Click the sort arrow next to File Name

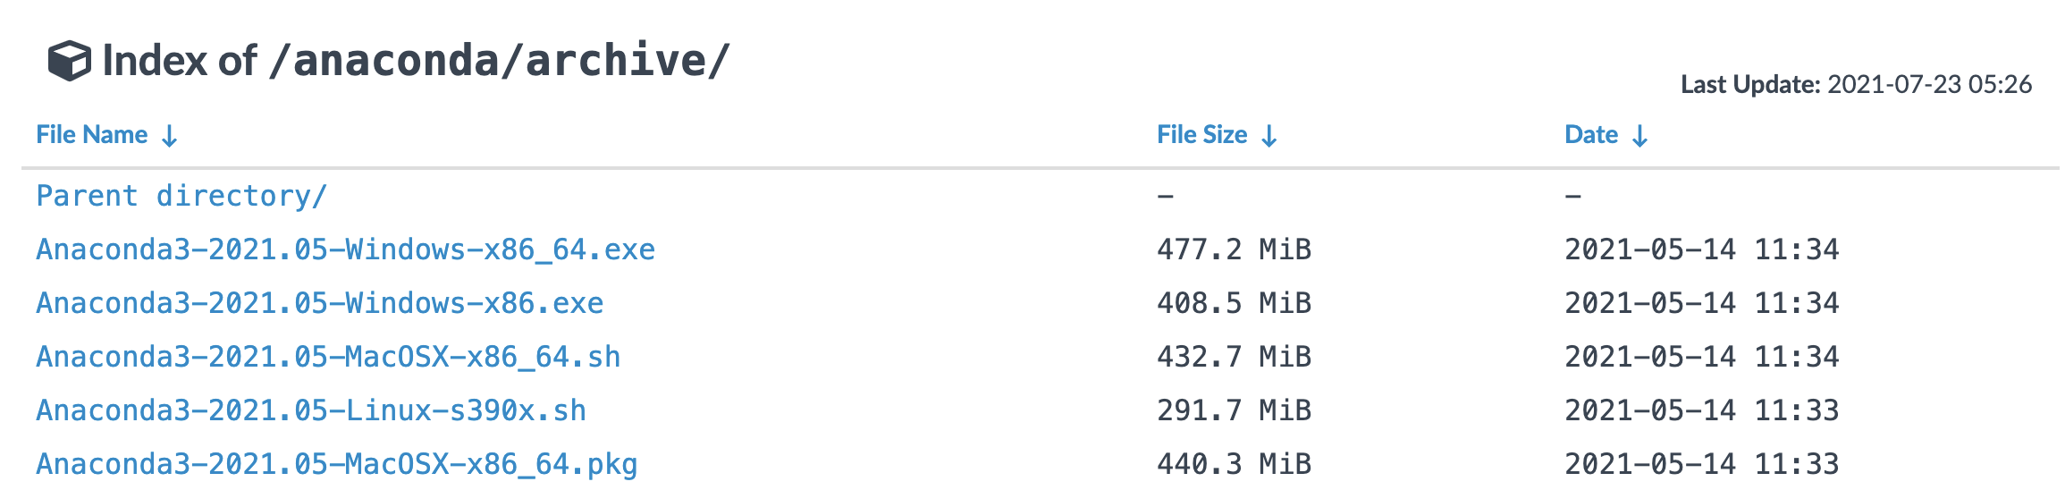[169, 136]
